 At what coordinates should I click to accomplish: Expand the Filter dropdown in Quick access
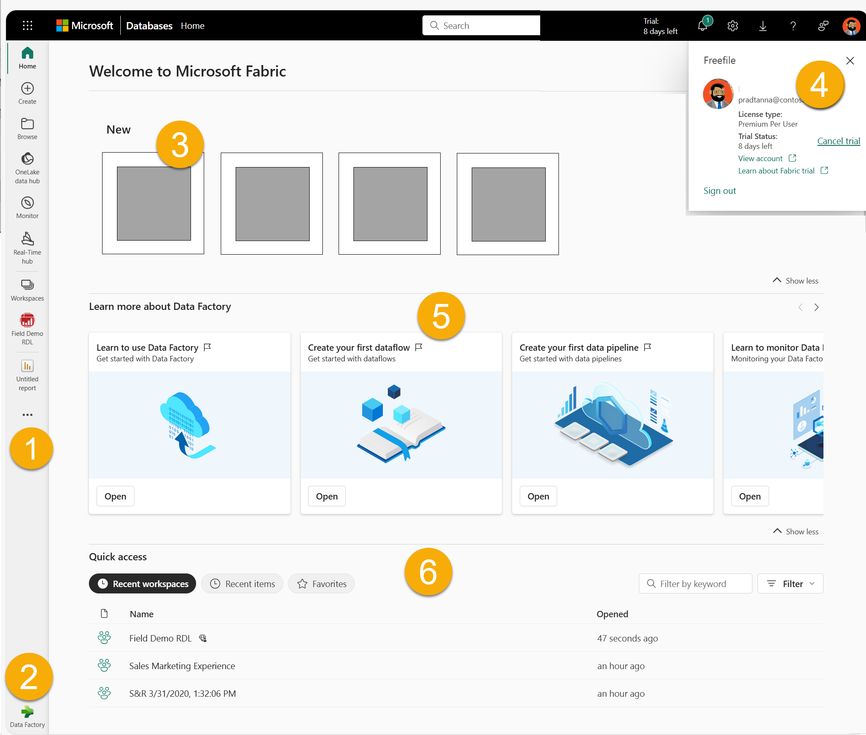click(792, 583)
